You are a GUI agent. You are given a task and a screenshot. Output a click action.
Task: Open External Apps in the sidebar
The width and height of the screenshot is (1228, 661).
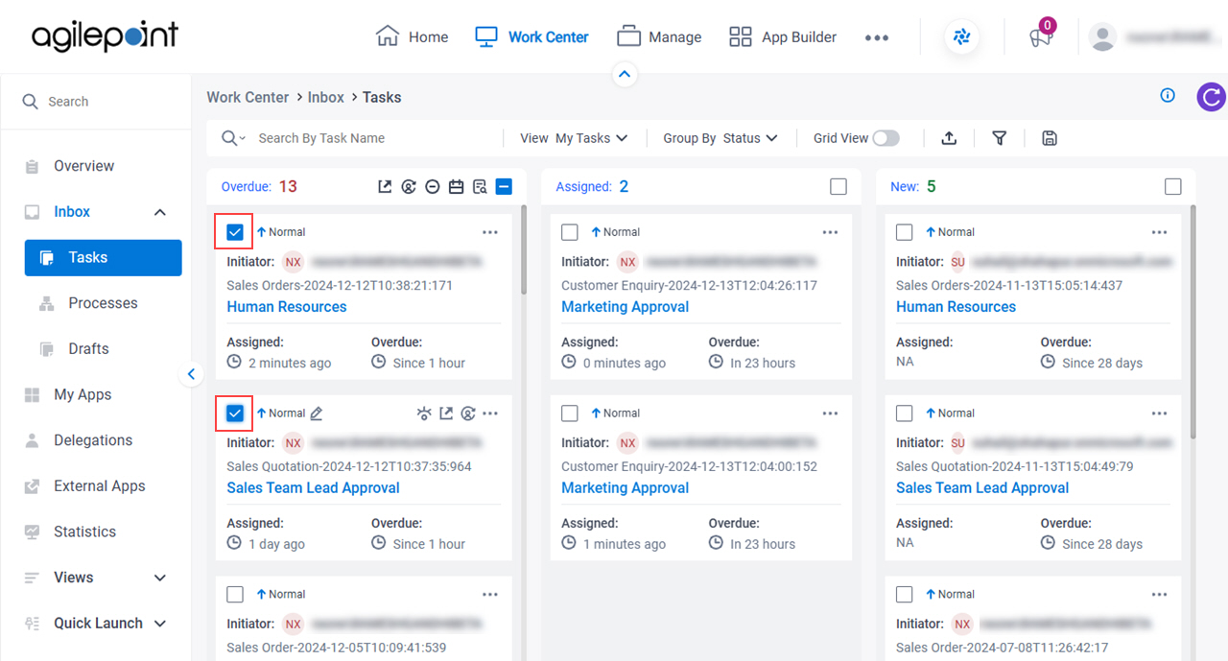tap(99, 486)
